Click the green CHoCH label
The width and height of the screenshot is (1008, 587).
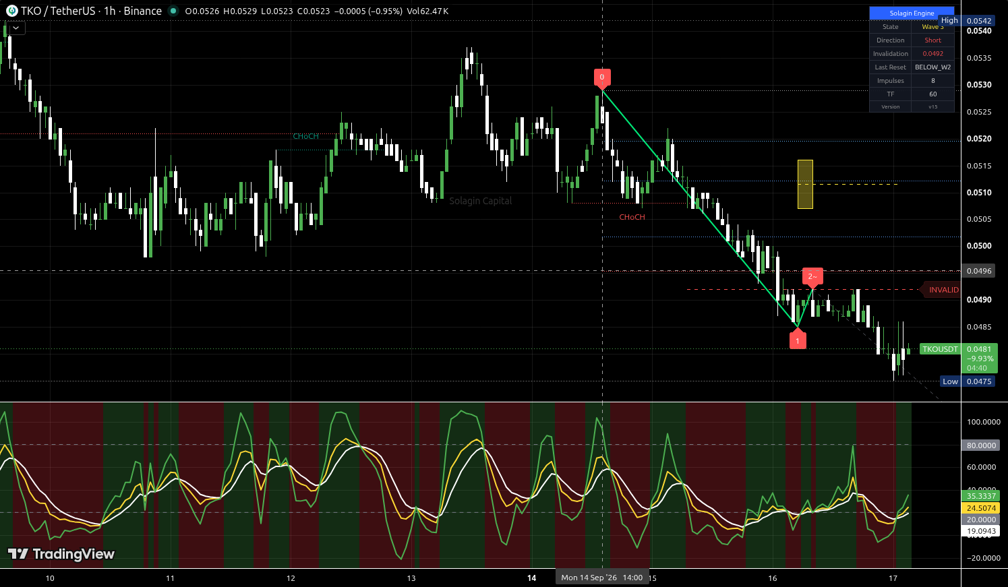(x=305, y=136)
